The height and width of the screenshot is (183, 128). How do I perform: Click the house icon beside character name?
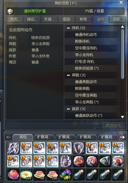coord(10,11)
